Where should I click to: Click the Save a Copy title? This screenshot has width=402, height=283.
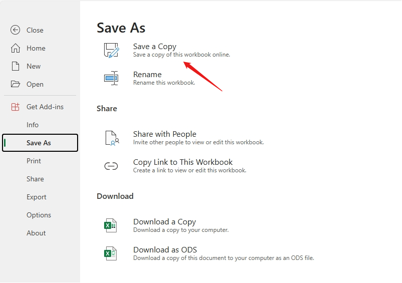(x=155, y=47)
